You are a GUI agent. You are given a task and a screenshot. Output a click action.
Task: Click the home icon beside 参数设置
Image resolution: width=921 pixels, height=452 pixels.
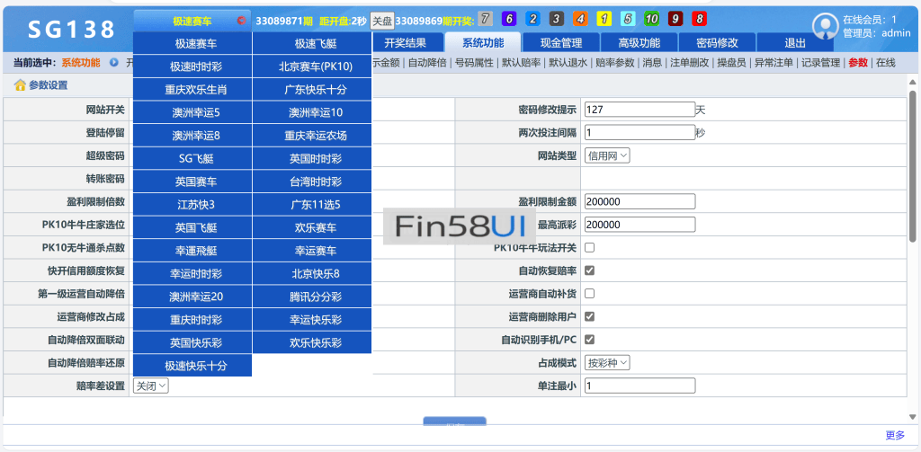click(20, 85)
